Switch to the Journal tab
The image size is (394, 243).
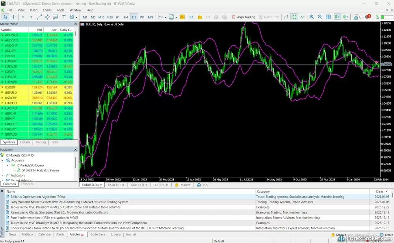coord(131,234)
